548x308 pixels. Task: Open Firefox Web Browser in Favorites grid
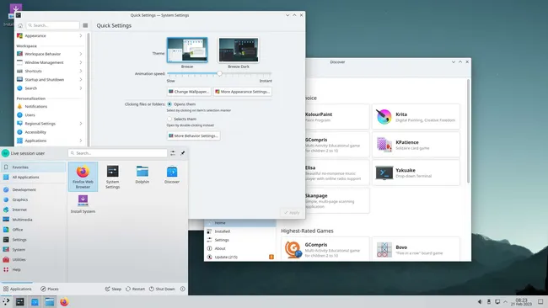83,176
